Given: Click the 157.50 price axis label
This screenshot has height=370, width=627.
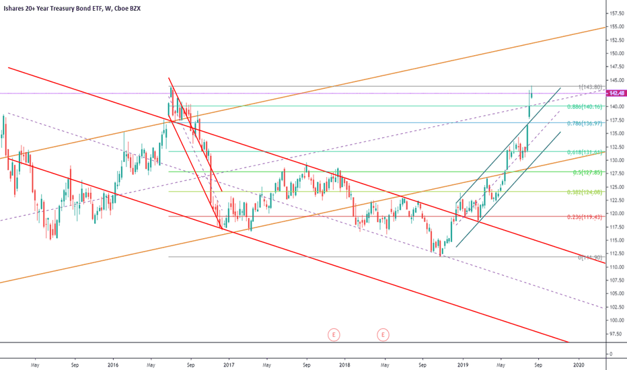Looking at the screenshot, I should coord(617,13).
